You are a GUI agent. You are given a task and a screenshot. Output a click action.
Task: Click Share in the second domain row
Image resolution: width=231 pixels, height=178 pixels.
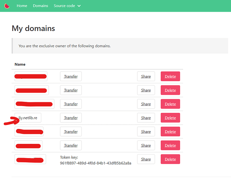click(146, 90)
